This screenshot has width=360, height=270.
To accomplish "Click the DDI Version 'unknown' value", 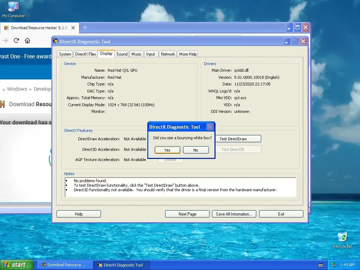I will click(x=242, y=111).
